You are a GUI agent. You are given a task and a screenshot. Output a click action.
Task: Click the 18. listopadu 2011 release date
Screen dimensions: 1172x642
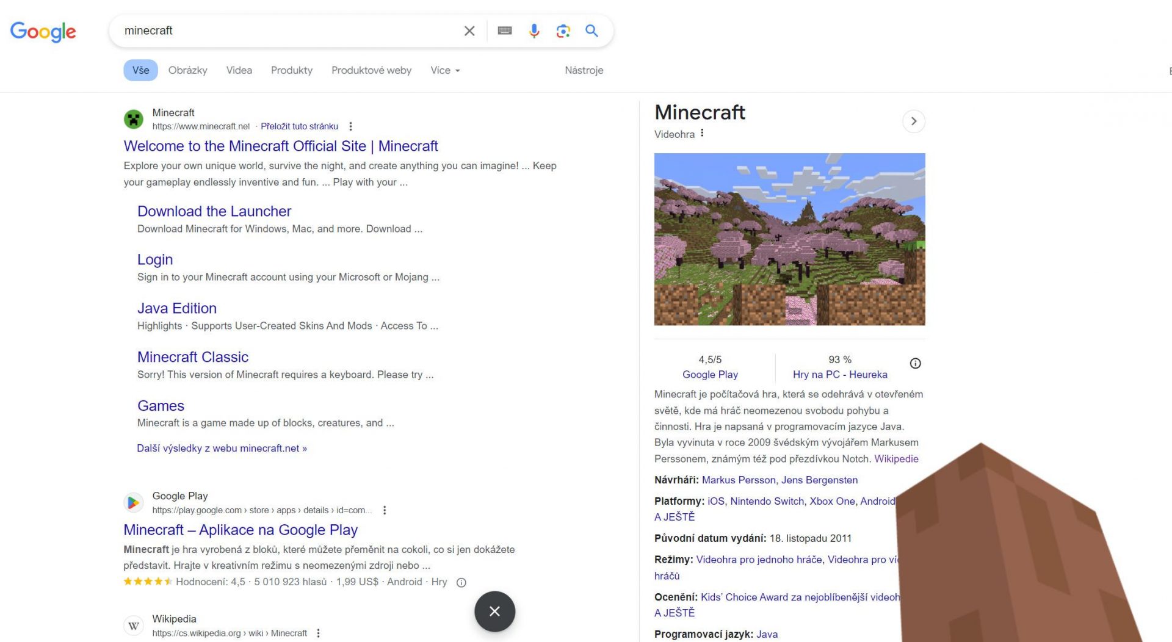(x=810, y=538)
